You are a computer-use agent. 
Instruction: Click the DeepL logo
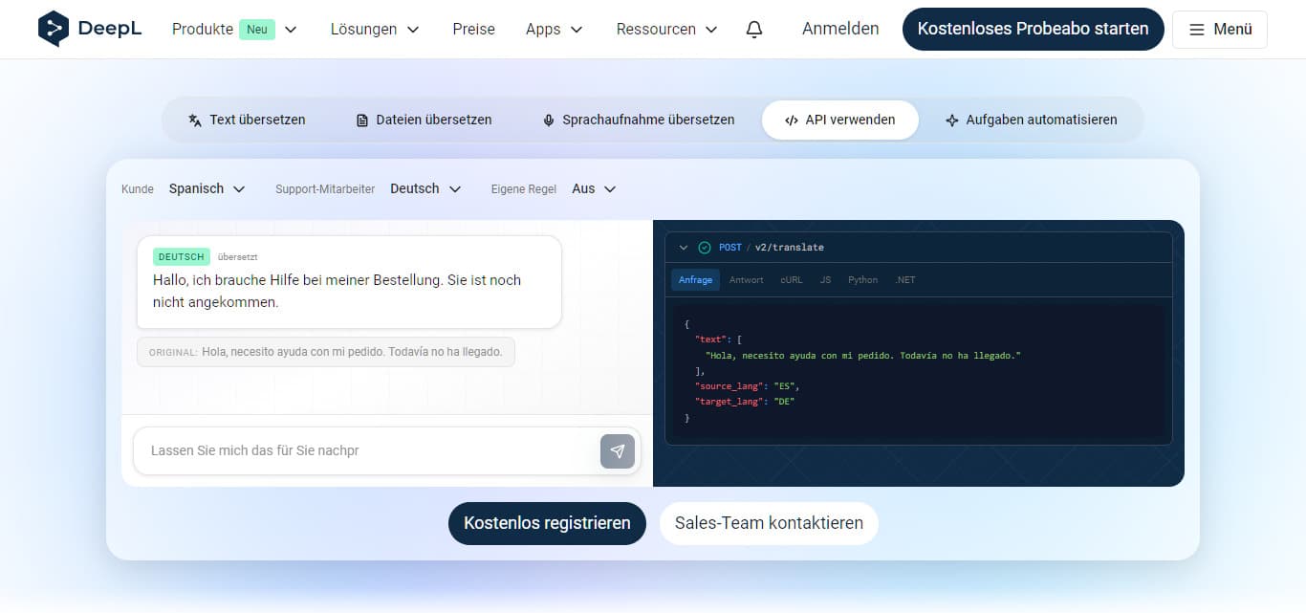tap(89, 29)
